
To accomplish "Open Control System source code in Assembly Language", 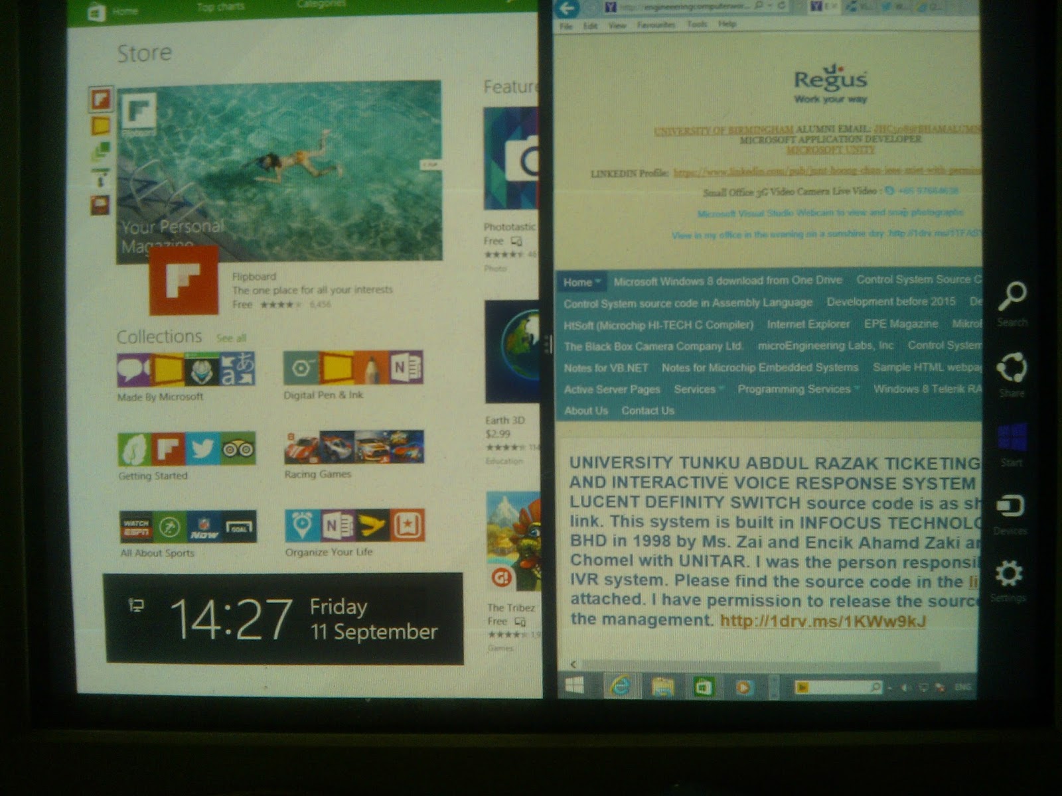I will coord(688,302).
